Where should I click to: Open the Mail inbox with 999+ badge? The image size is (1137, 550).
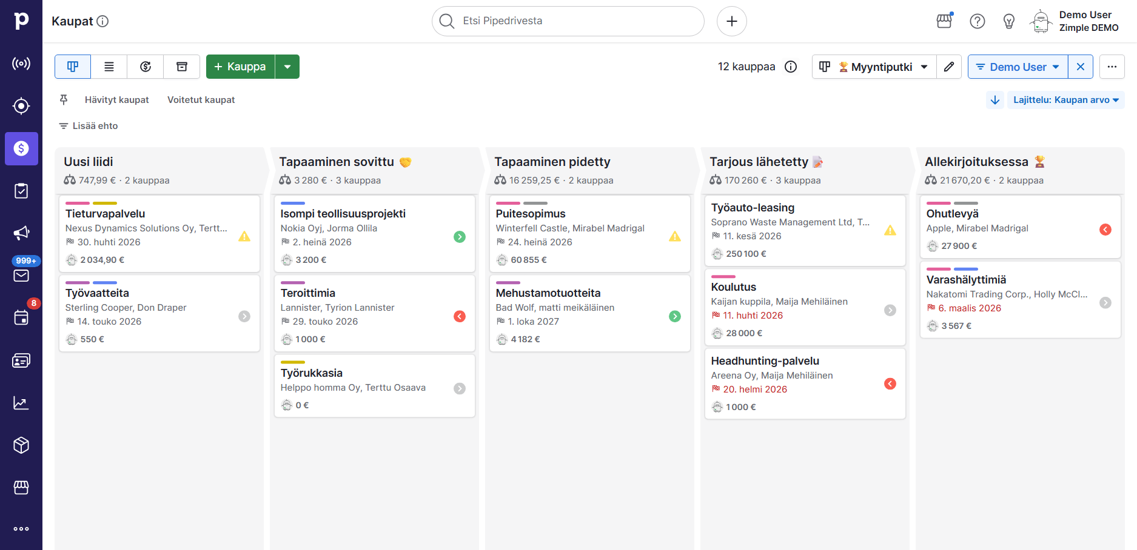coord(21,276)
